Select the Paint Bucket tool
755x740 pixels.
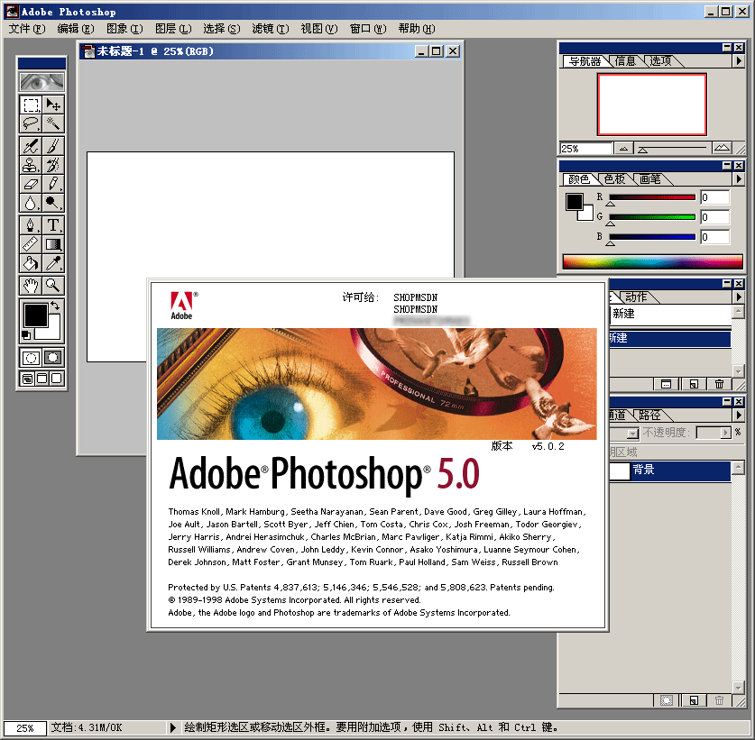pos(31,263)
